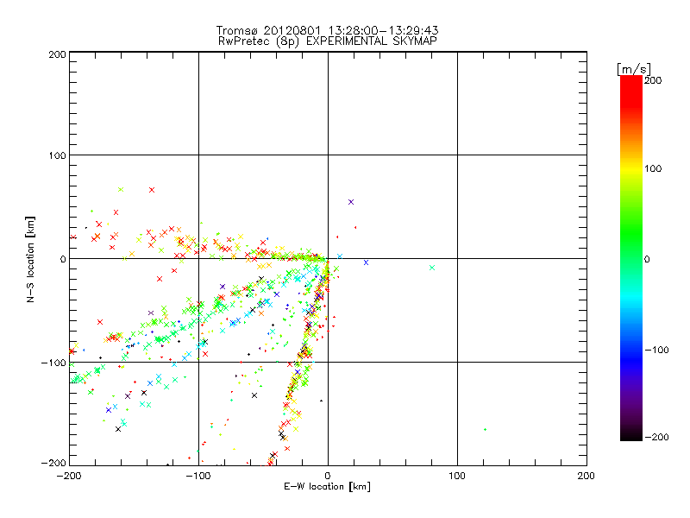This screenshot has width=690, height=518.
Task: Click the colorbar label '100'
Action: [653, 168]
